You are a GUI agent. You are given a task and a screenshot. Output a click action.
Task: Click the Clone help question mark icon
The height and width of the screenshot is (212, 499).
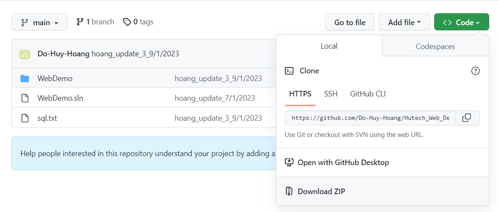pyautogui.click(x=475, y=71)
